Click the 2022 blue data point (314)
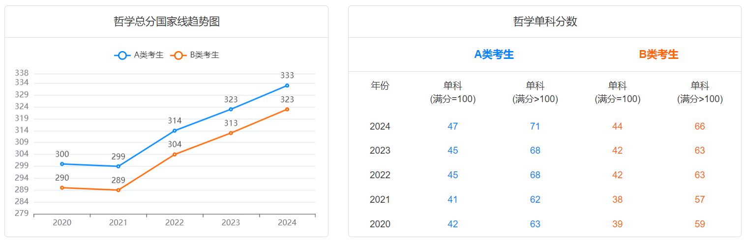 (x=175, y=131)
